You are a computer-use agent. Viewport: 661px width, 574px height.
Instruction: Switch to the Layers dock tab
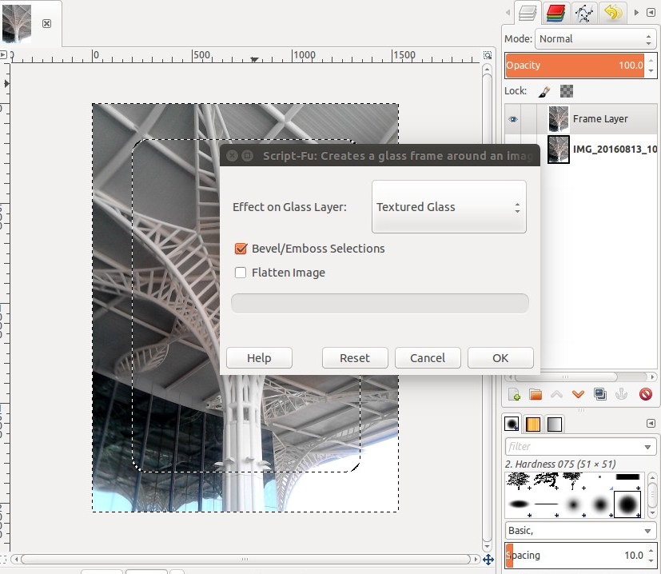pos(528,13)
